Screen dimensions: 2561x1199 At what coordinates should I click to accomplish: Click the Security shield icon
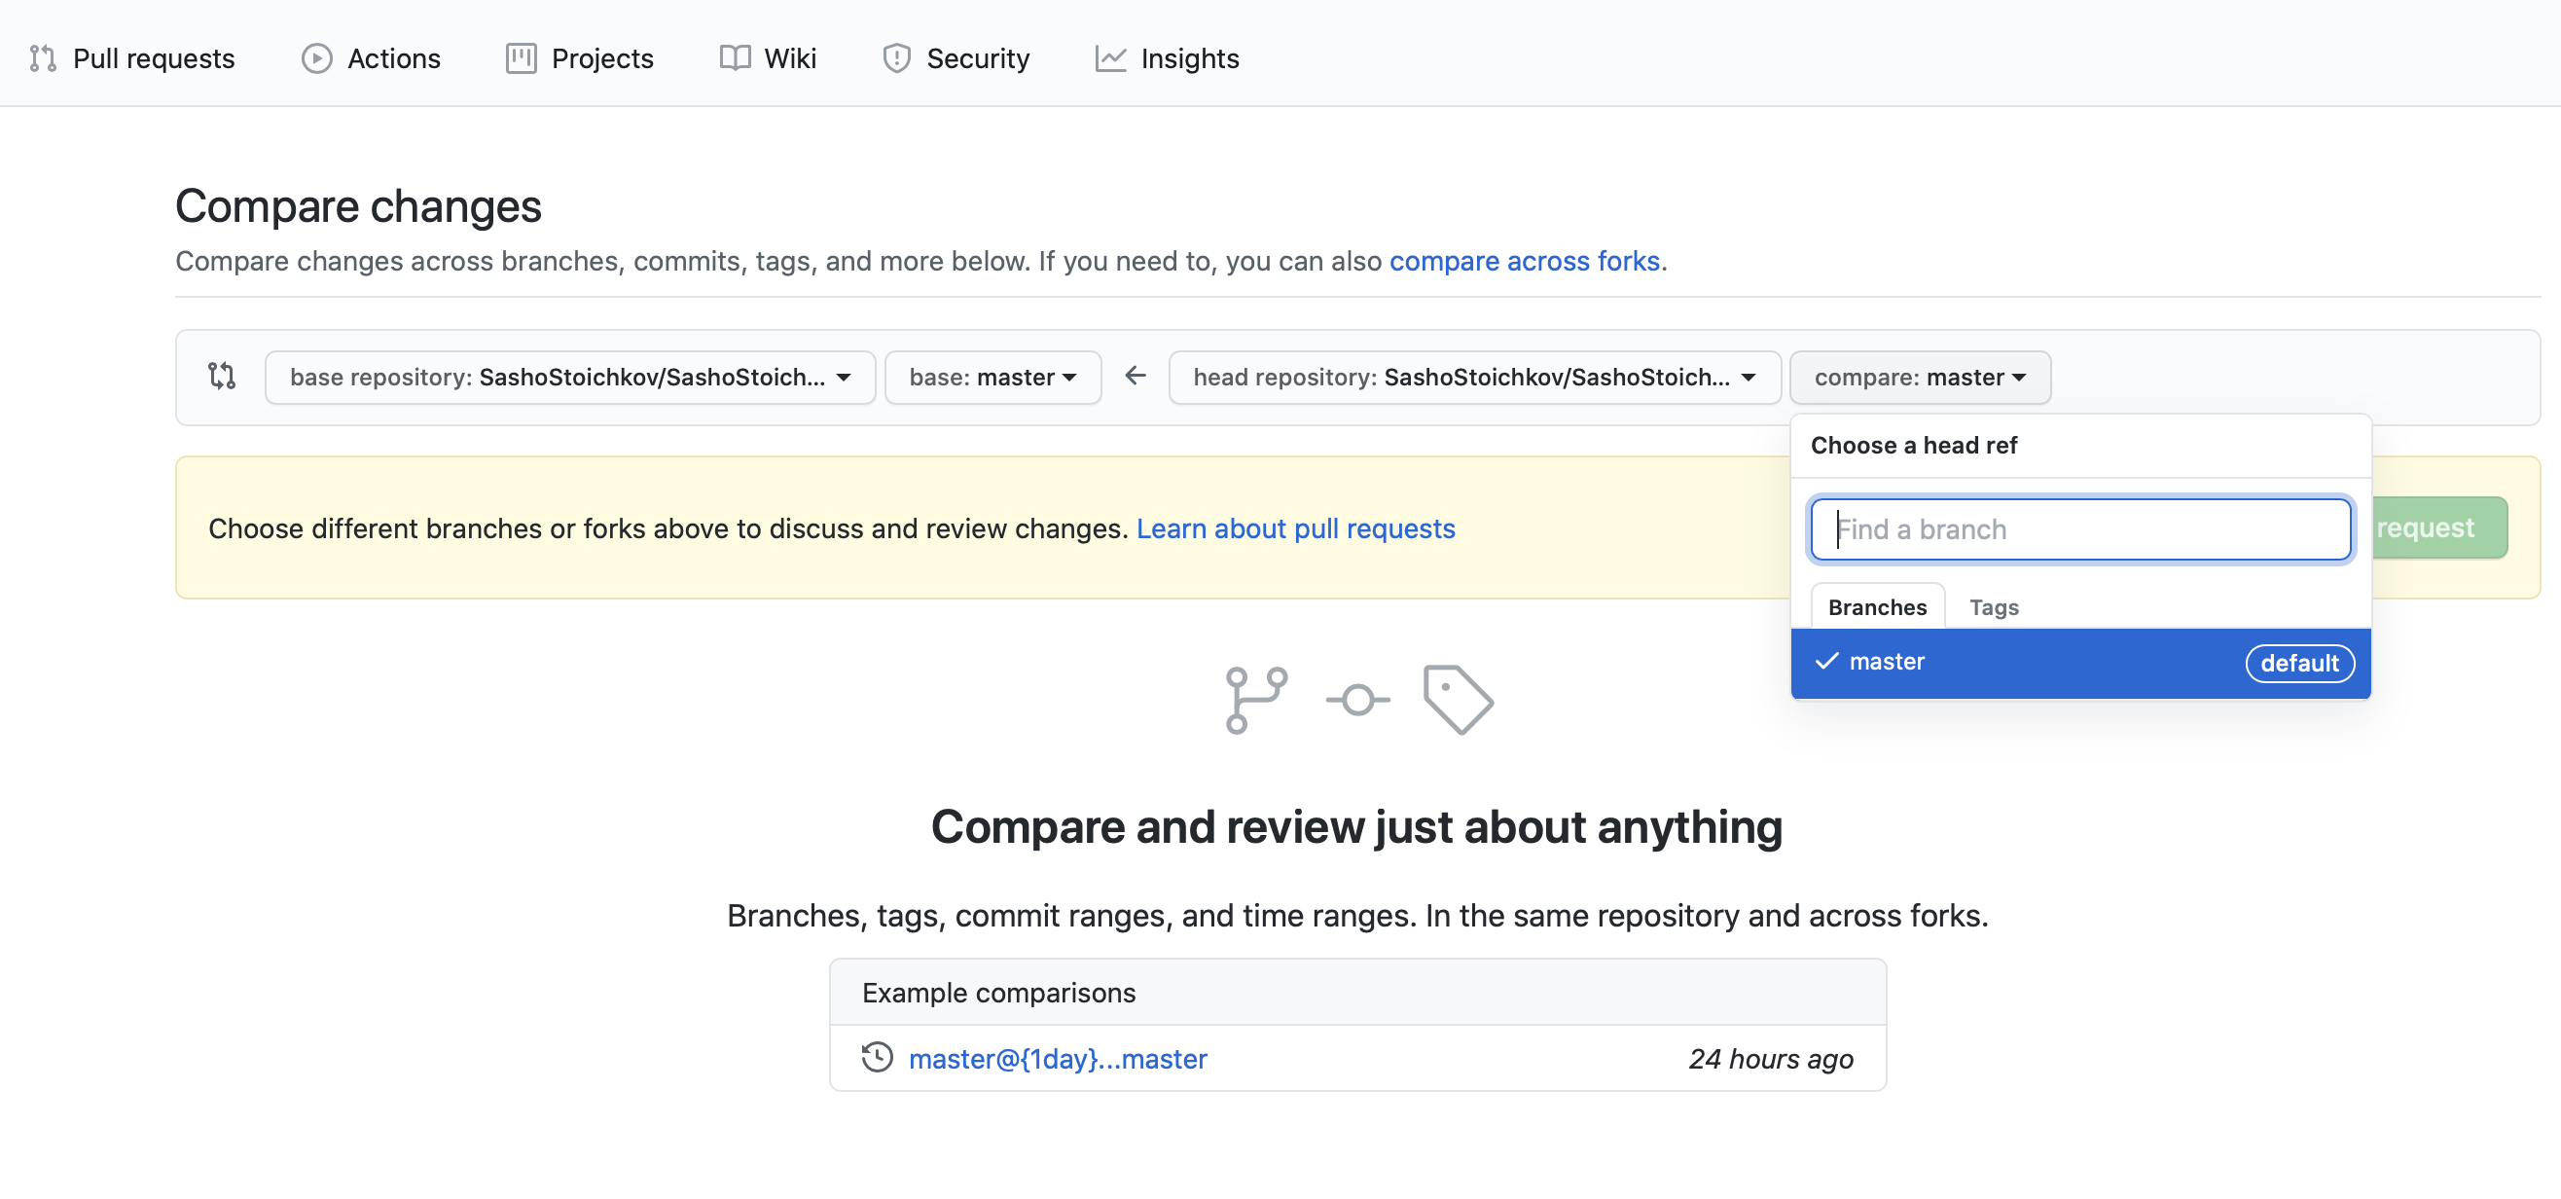click(896, 58)
